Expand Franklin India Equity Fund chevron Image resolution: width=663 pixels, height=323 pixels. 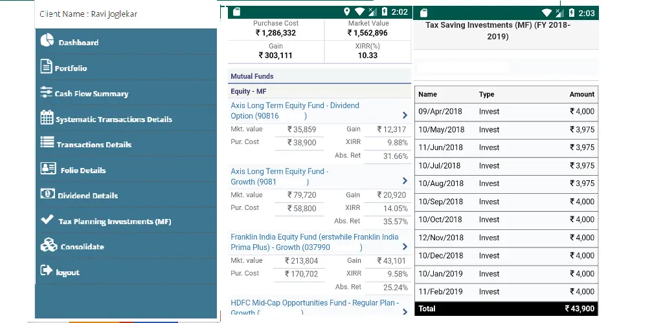click(x=405, y=247)
